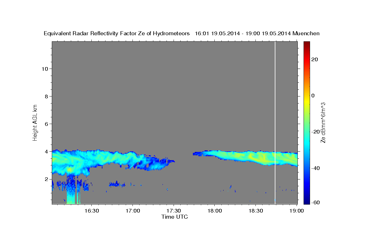Click the 'Ze dBmm^6/m^3' colorbar unit label
The height and width of the screenshot is (245, 368).
coord(323,123)
